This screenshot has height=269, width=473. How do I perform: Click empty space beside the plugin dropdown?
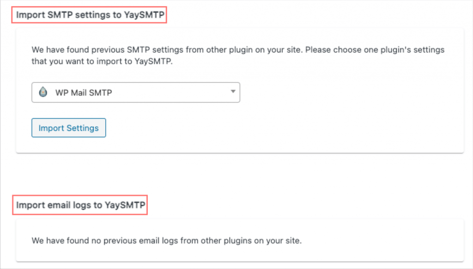coord(346,92)
